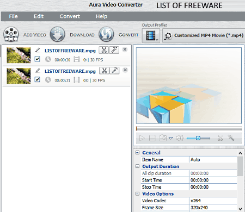Open the Customized MP4 Movie profile dropdown
This screenshot has width=245, height=212.
click(204, 35)
